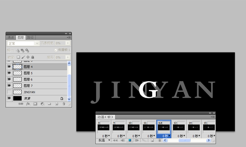Toggle the 传播帧 1 checkbox
Viewport: 246px width, 147px height.
(56, 50)
